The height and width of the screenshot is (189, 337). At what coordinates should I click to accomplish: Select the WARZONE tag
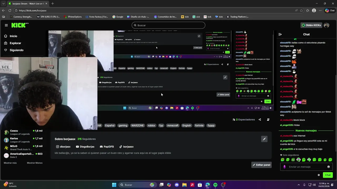click(137, 125)
